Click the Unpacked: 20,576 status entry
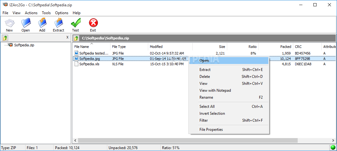This screenshot has height=151, width=337. [123, 148]
